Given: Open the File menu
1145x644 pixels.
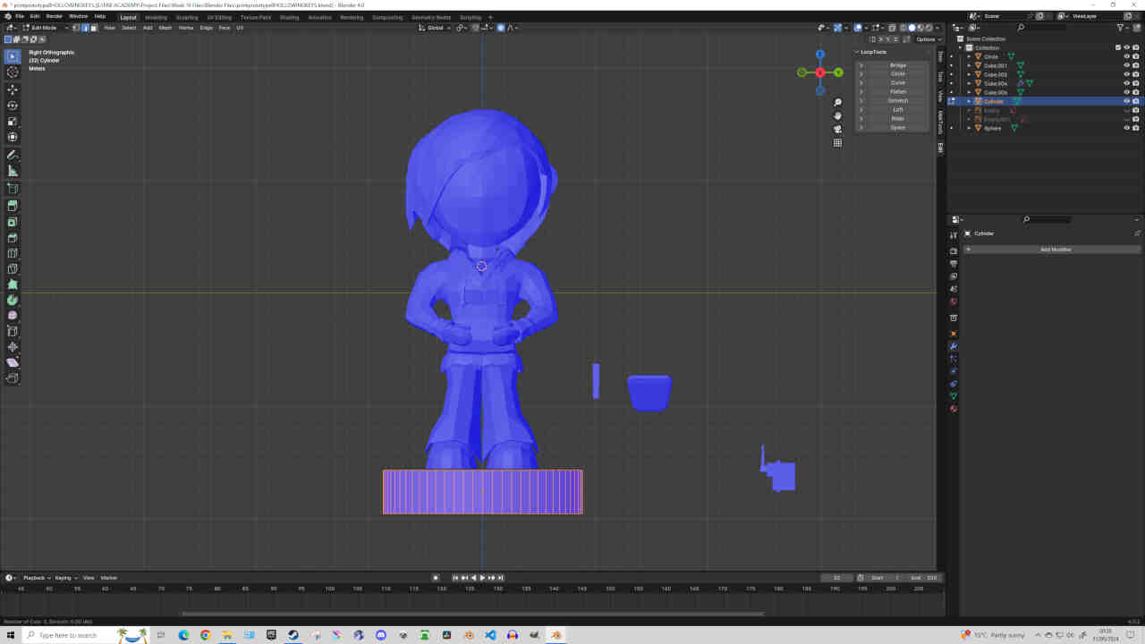Looking at the screenshot, I should point(20,16).
